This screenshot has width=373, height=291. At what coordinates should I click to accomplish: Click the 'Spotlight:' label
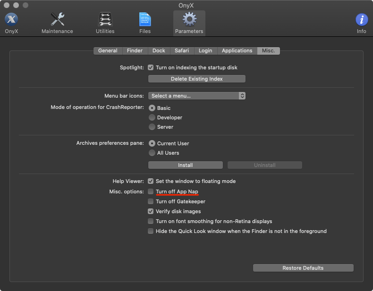pos(132,67)
